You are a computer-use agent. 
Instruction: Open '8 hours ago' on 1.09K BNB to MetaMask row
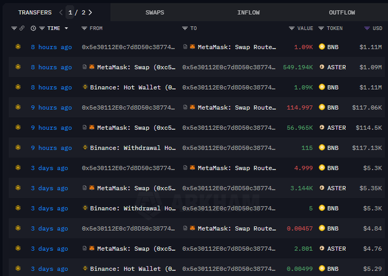pos(51,47)
